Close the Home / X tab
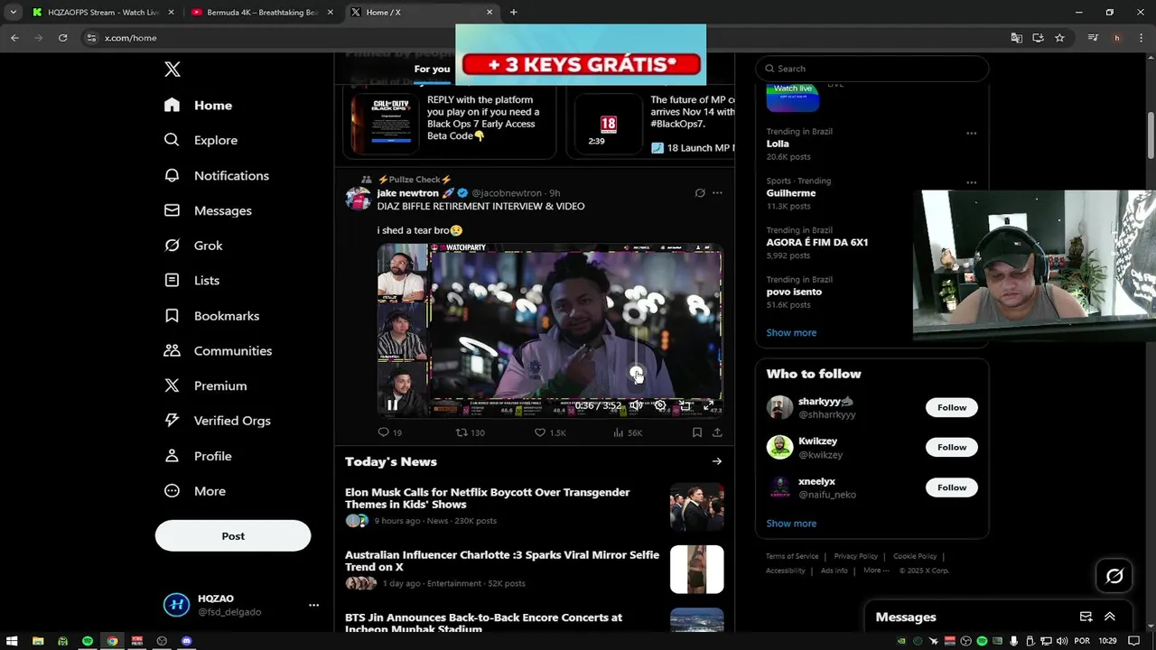 click(489, 12)
